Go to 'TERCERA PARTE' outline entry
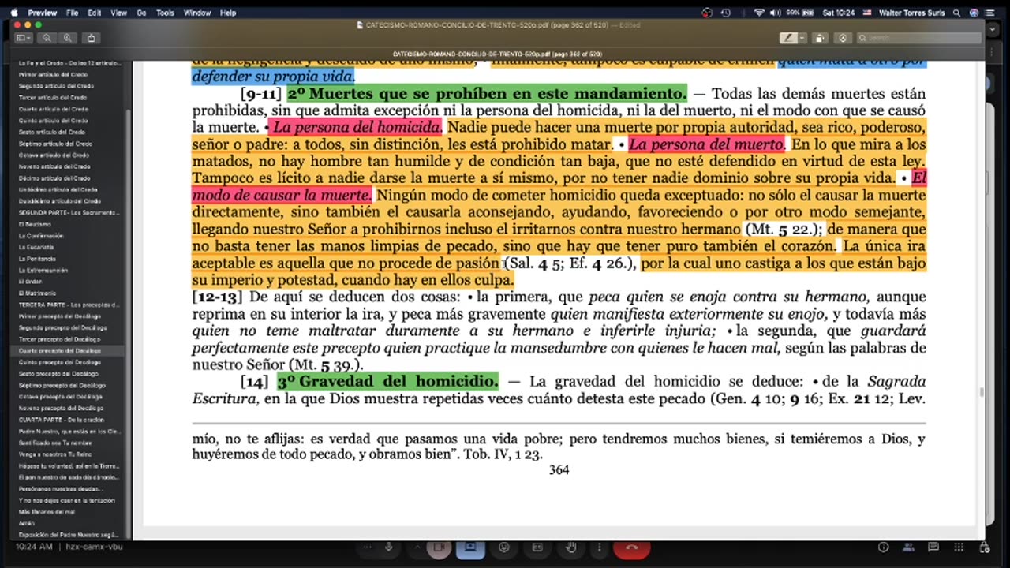The height and width of the screenshot is (568, 1010). [x=69, y=305]
